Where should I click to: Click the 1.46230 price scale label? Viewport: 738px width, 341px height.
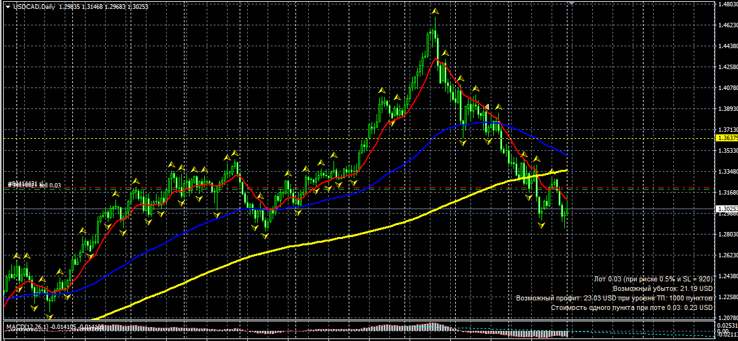728,25
